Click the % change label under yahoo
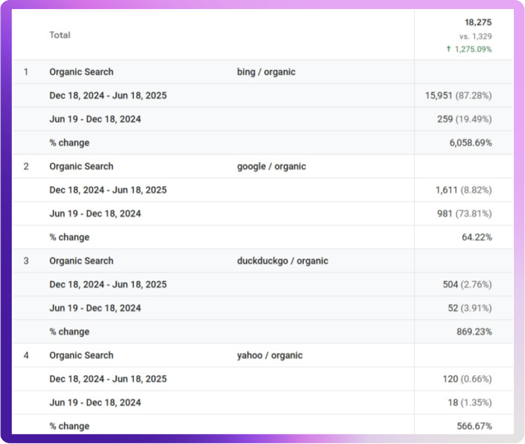This screenshot has height=444, width=525. pyautogui.click(x=69, y=426)
